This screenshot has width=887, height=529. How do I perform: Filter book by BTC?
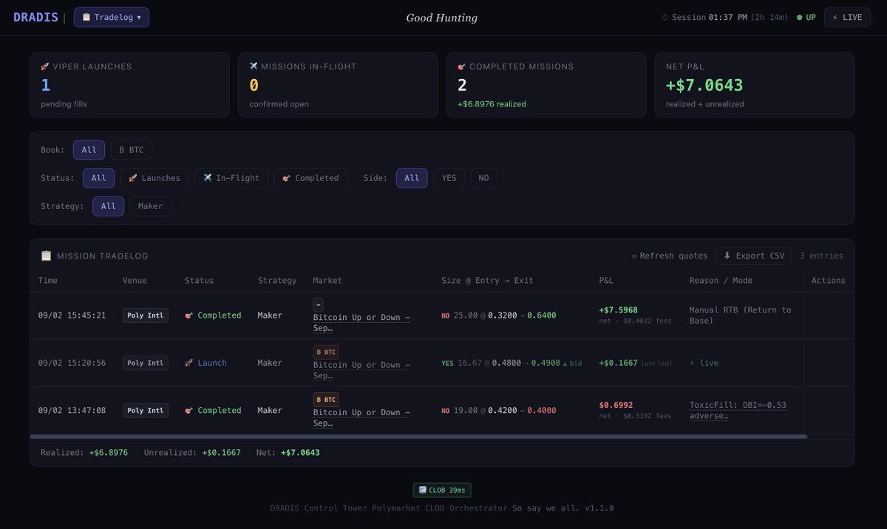coord(132,150)
